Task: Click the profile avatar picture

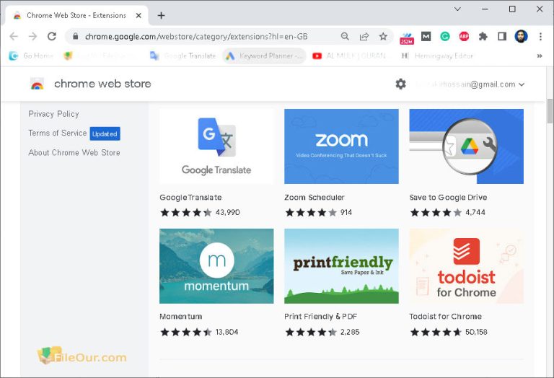Action: (x=521, y=36)
